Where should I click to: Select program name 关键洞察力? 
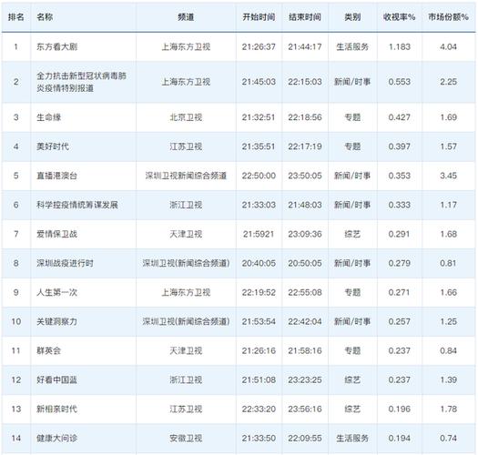coord(57,321)
